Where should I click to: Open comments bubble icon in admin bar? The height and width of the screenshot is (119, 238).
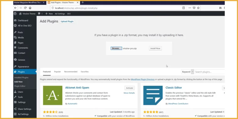click(x=40, y=14)
